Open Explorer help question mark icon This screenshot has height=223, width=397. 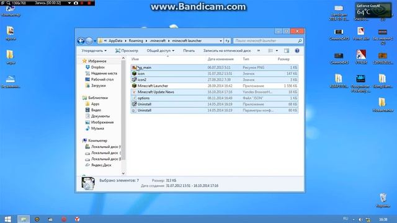click(x=297, y=51)
